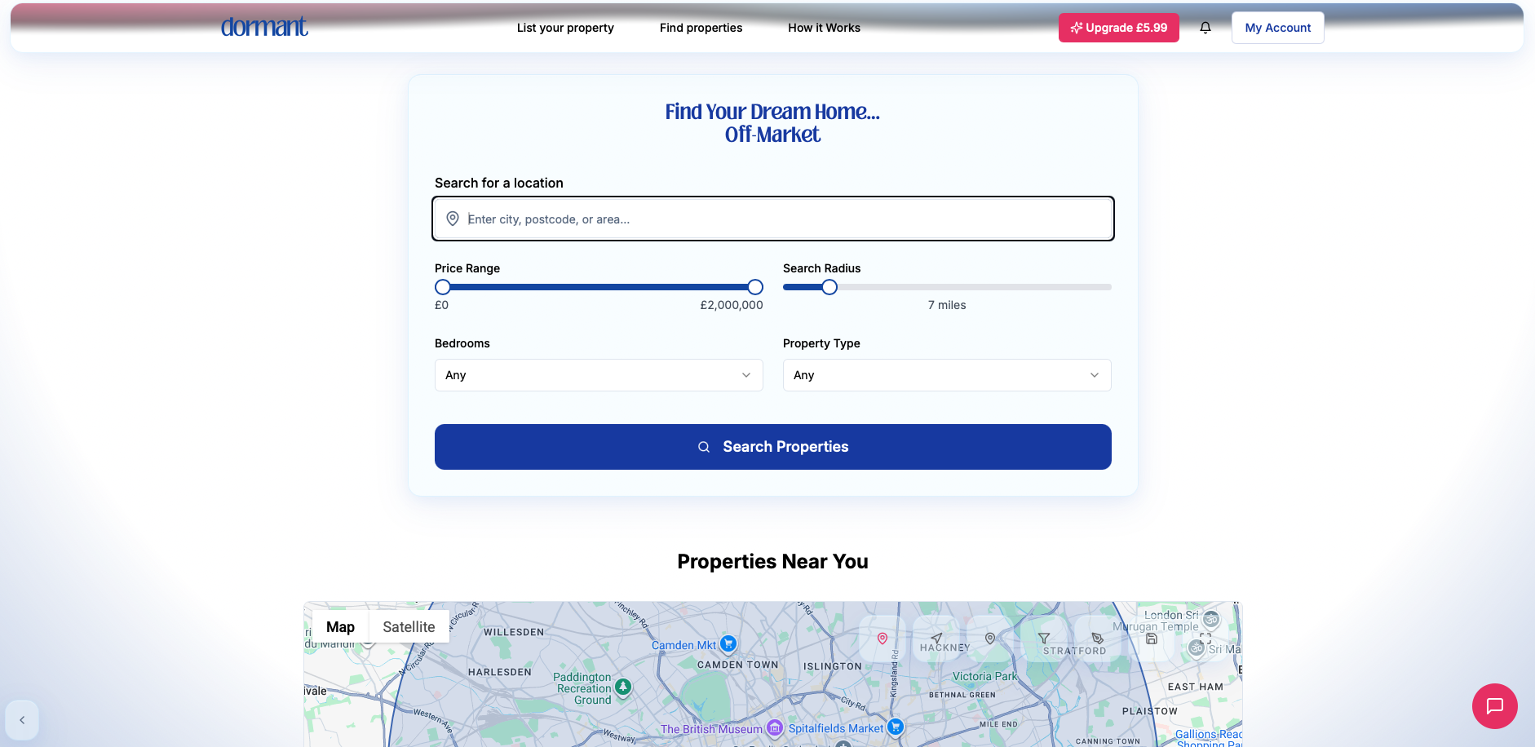Click the minimum price slider handle
Image resolution: width=1535 pixels, height=747 pixels.
click(x=443, y=287)
